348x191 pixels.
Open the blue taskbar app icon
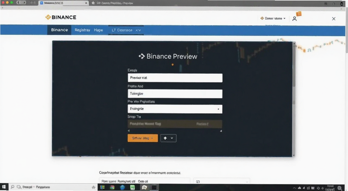[123, 188]
